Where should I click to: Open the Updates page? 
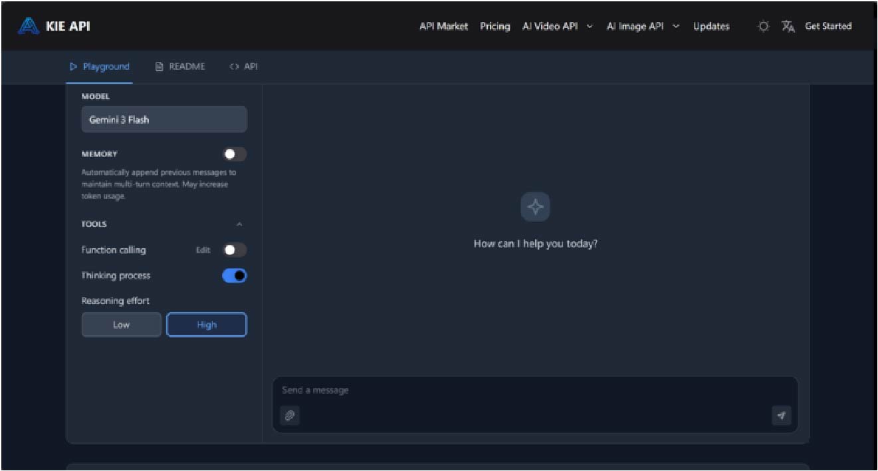point(711,27)
